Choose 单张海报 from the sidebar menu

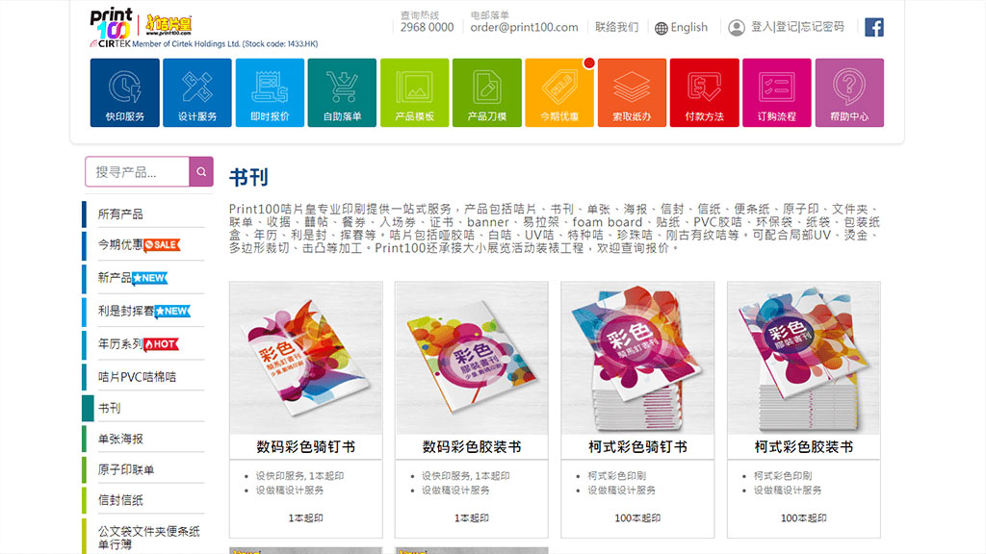point(120,439)
